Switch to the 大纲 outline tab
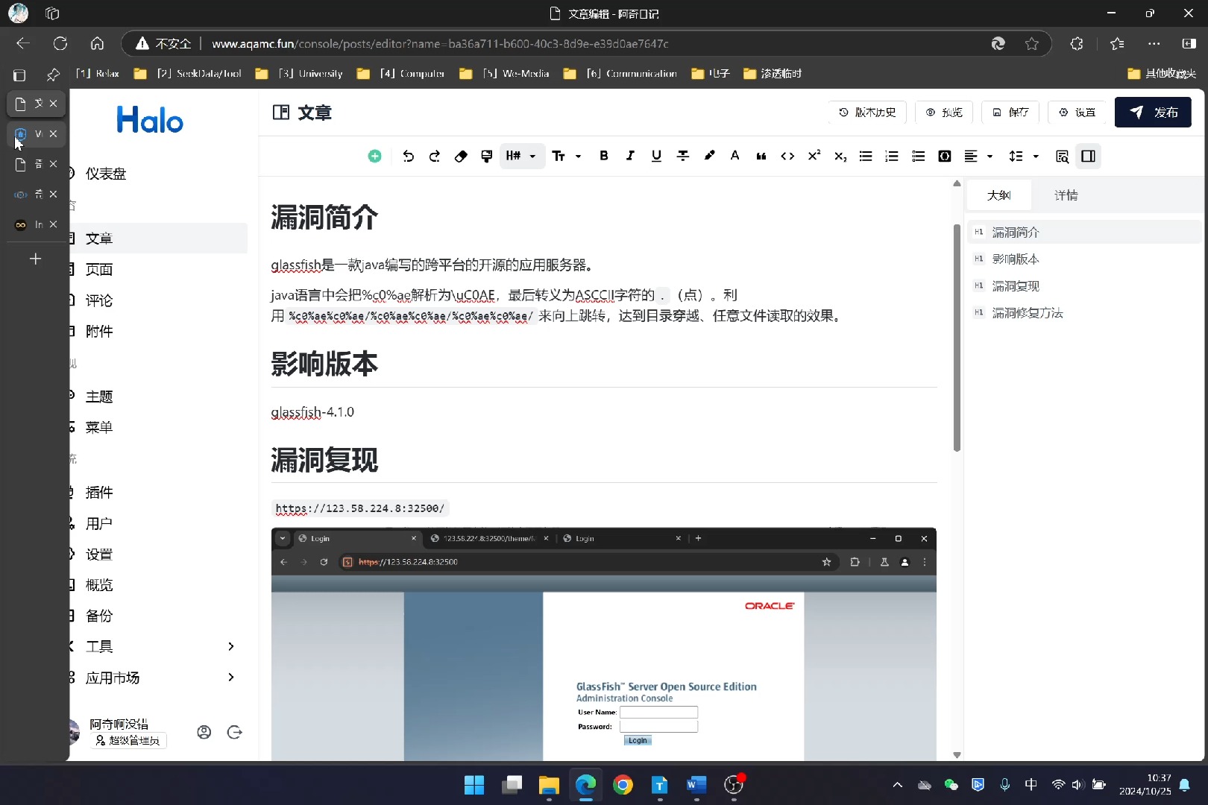 click(999, 195)
